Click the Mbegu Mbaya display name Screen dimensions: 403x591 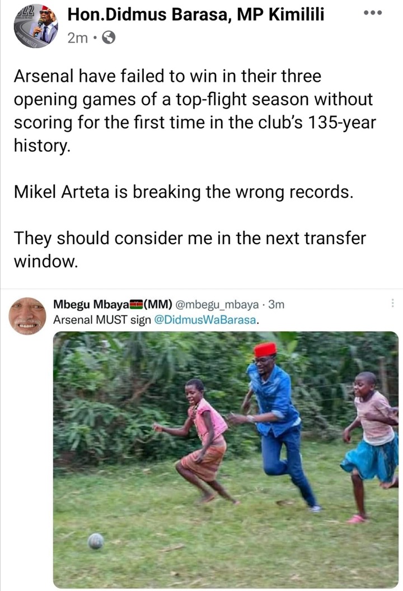(x=91, y=304)
